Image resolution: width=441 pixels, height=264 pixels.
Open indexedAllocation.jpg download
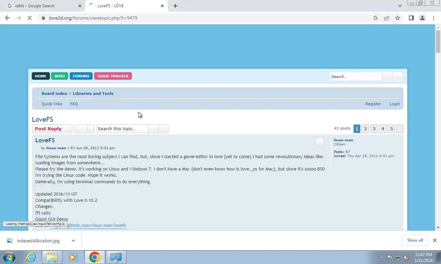click(x=38, y=241)
